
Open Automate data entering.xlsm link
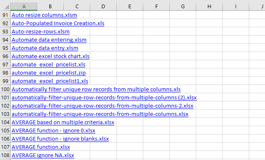pyautogui.click(x=49, y=40)
